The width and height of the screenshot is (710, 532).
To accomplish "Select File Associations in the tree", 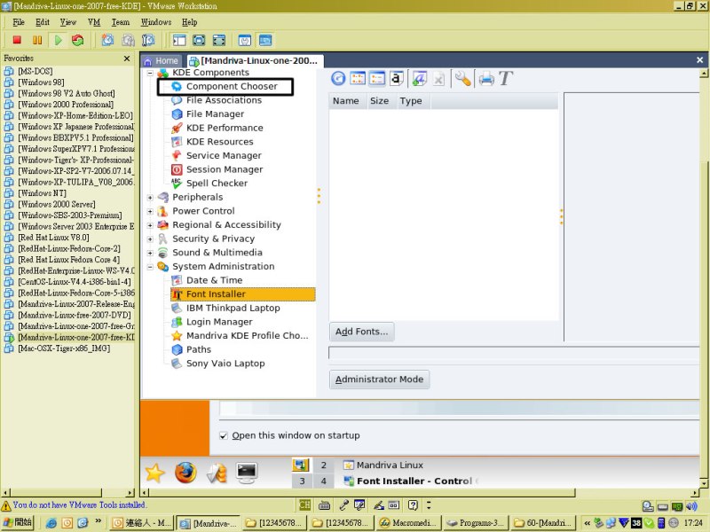I will pos(224,100).
